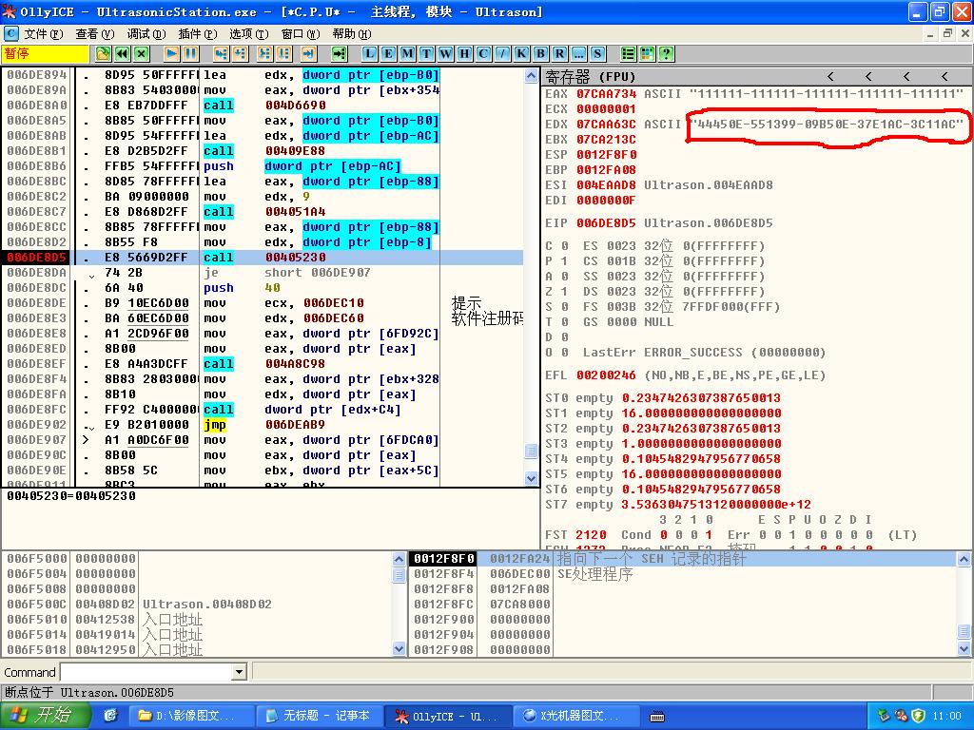Switch to D:\影像图文 folder taskbar button
This screenshot has width=974, height=730.
click(x=190, y=716)
